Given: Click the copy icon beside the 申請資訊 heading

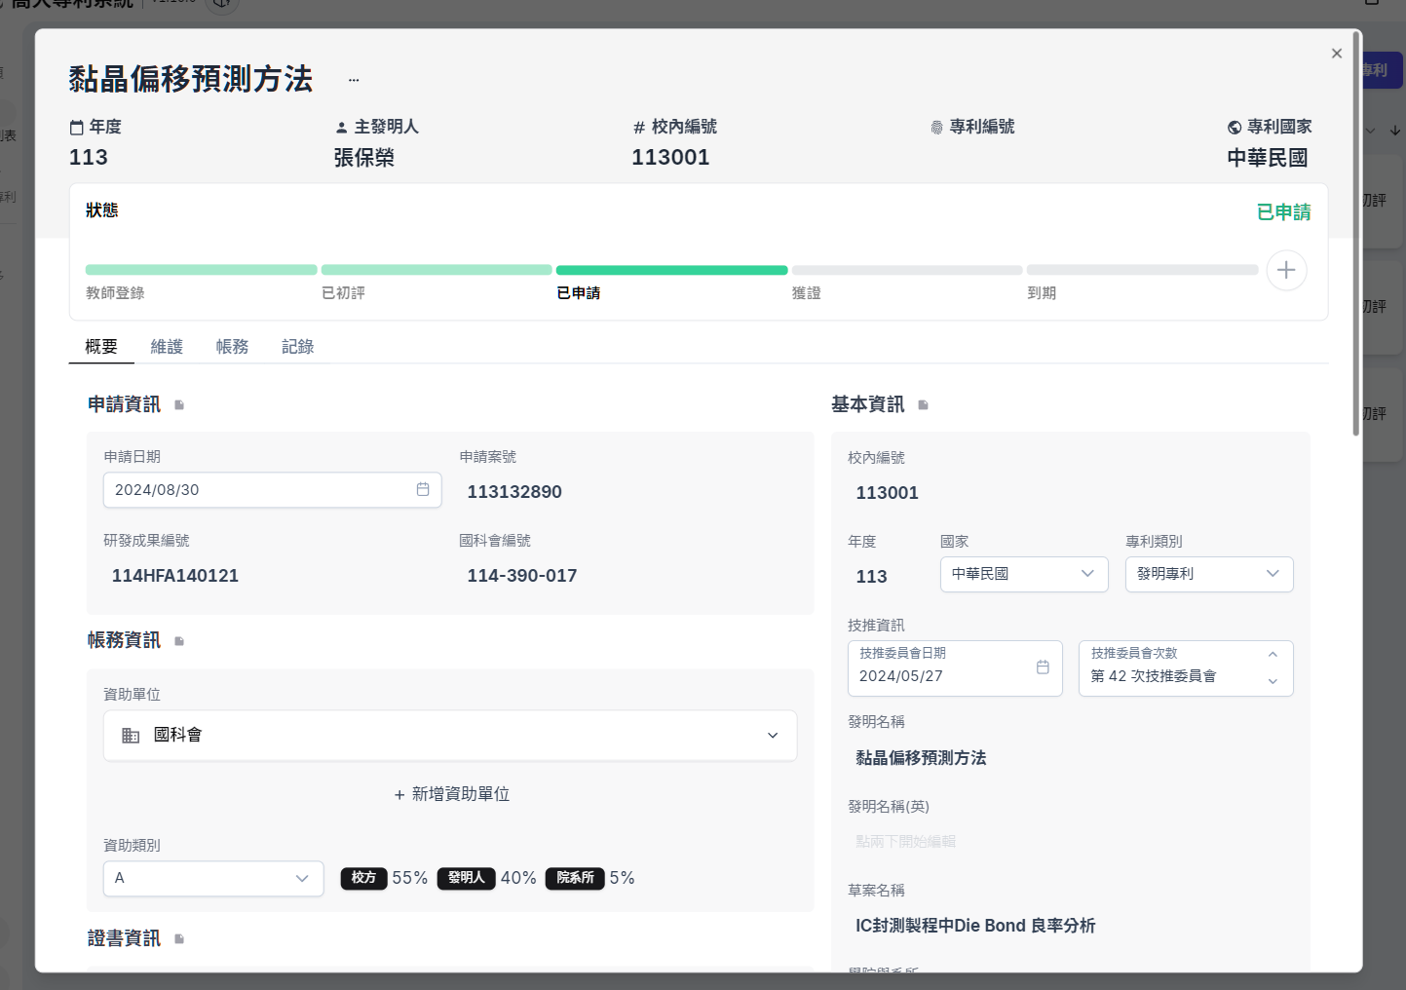Looking at the screenshot, I should pyautogui.click(x=178, y=405).
